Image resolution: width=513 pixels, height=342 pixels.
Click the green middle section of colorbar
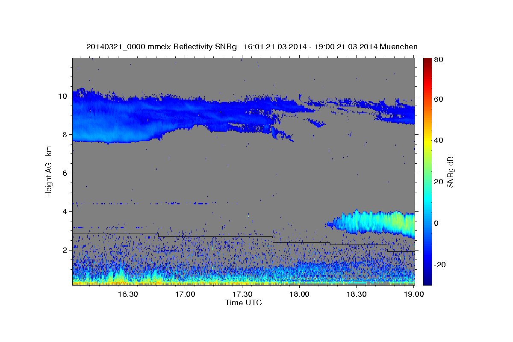coord(427,171)
